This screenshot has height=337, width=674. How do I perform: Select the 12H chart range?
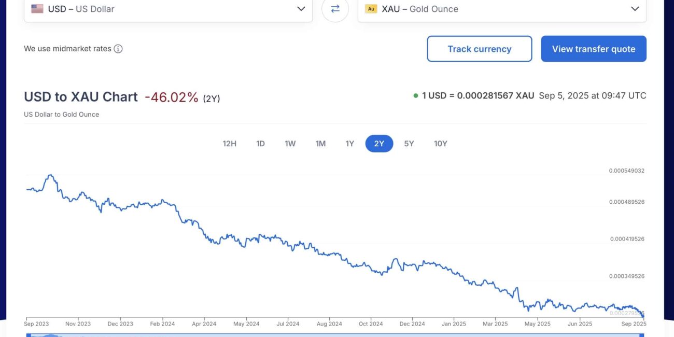pos(229,144)
